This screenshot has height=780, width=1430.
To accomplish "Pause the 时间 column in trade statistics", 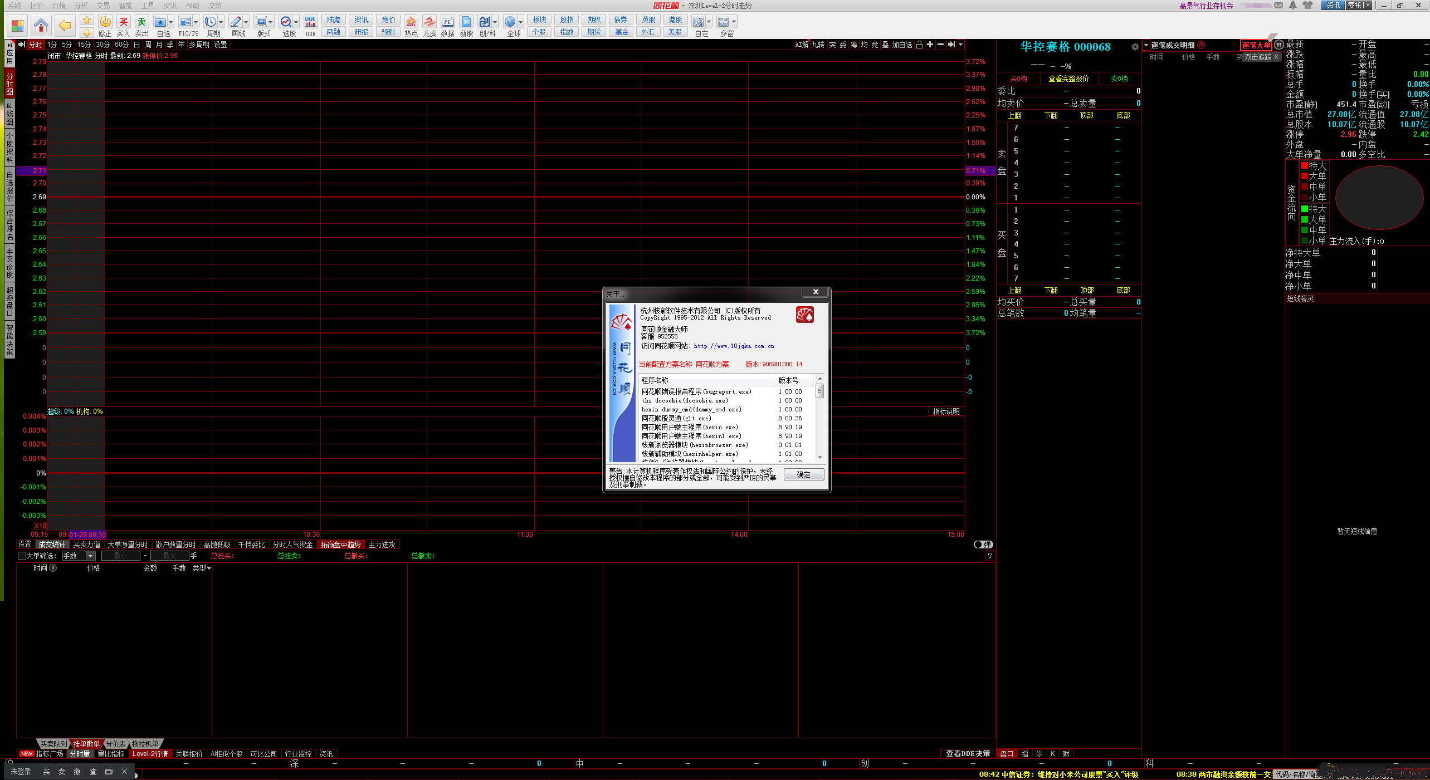I will click(53, 568).
